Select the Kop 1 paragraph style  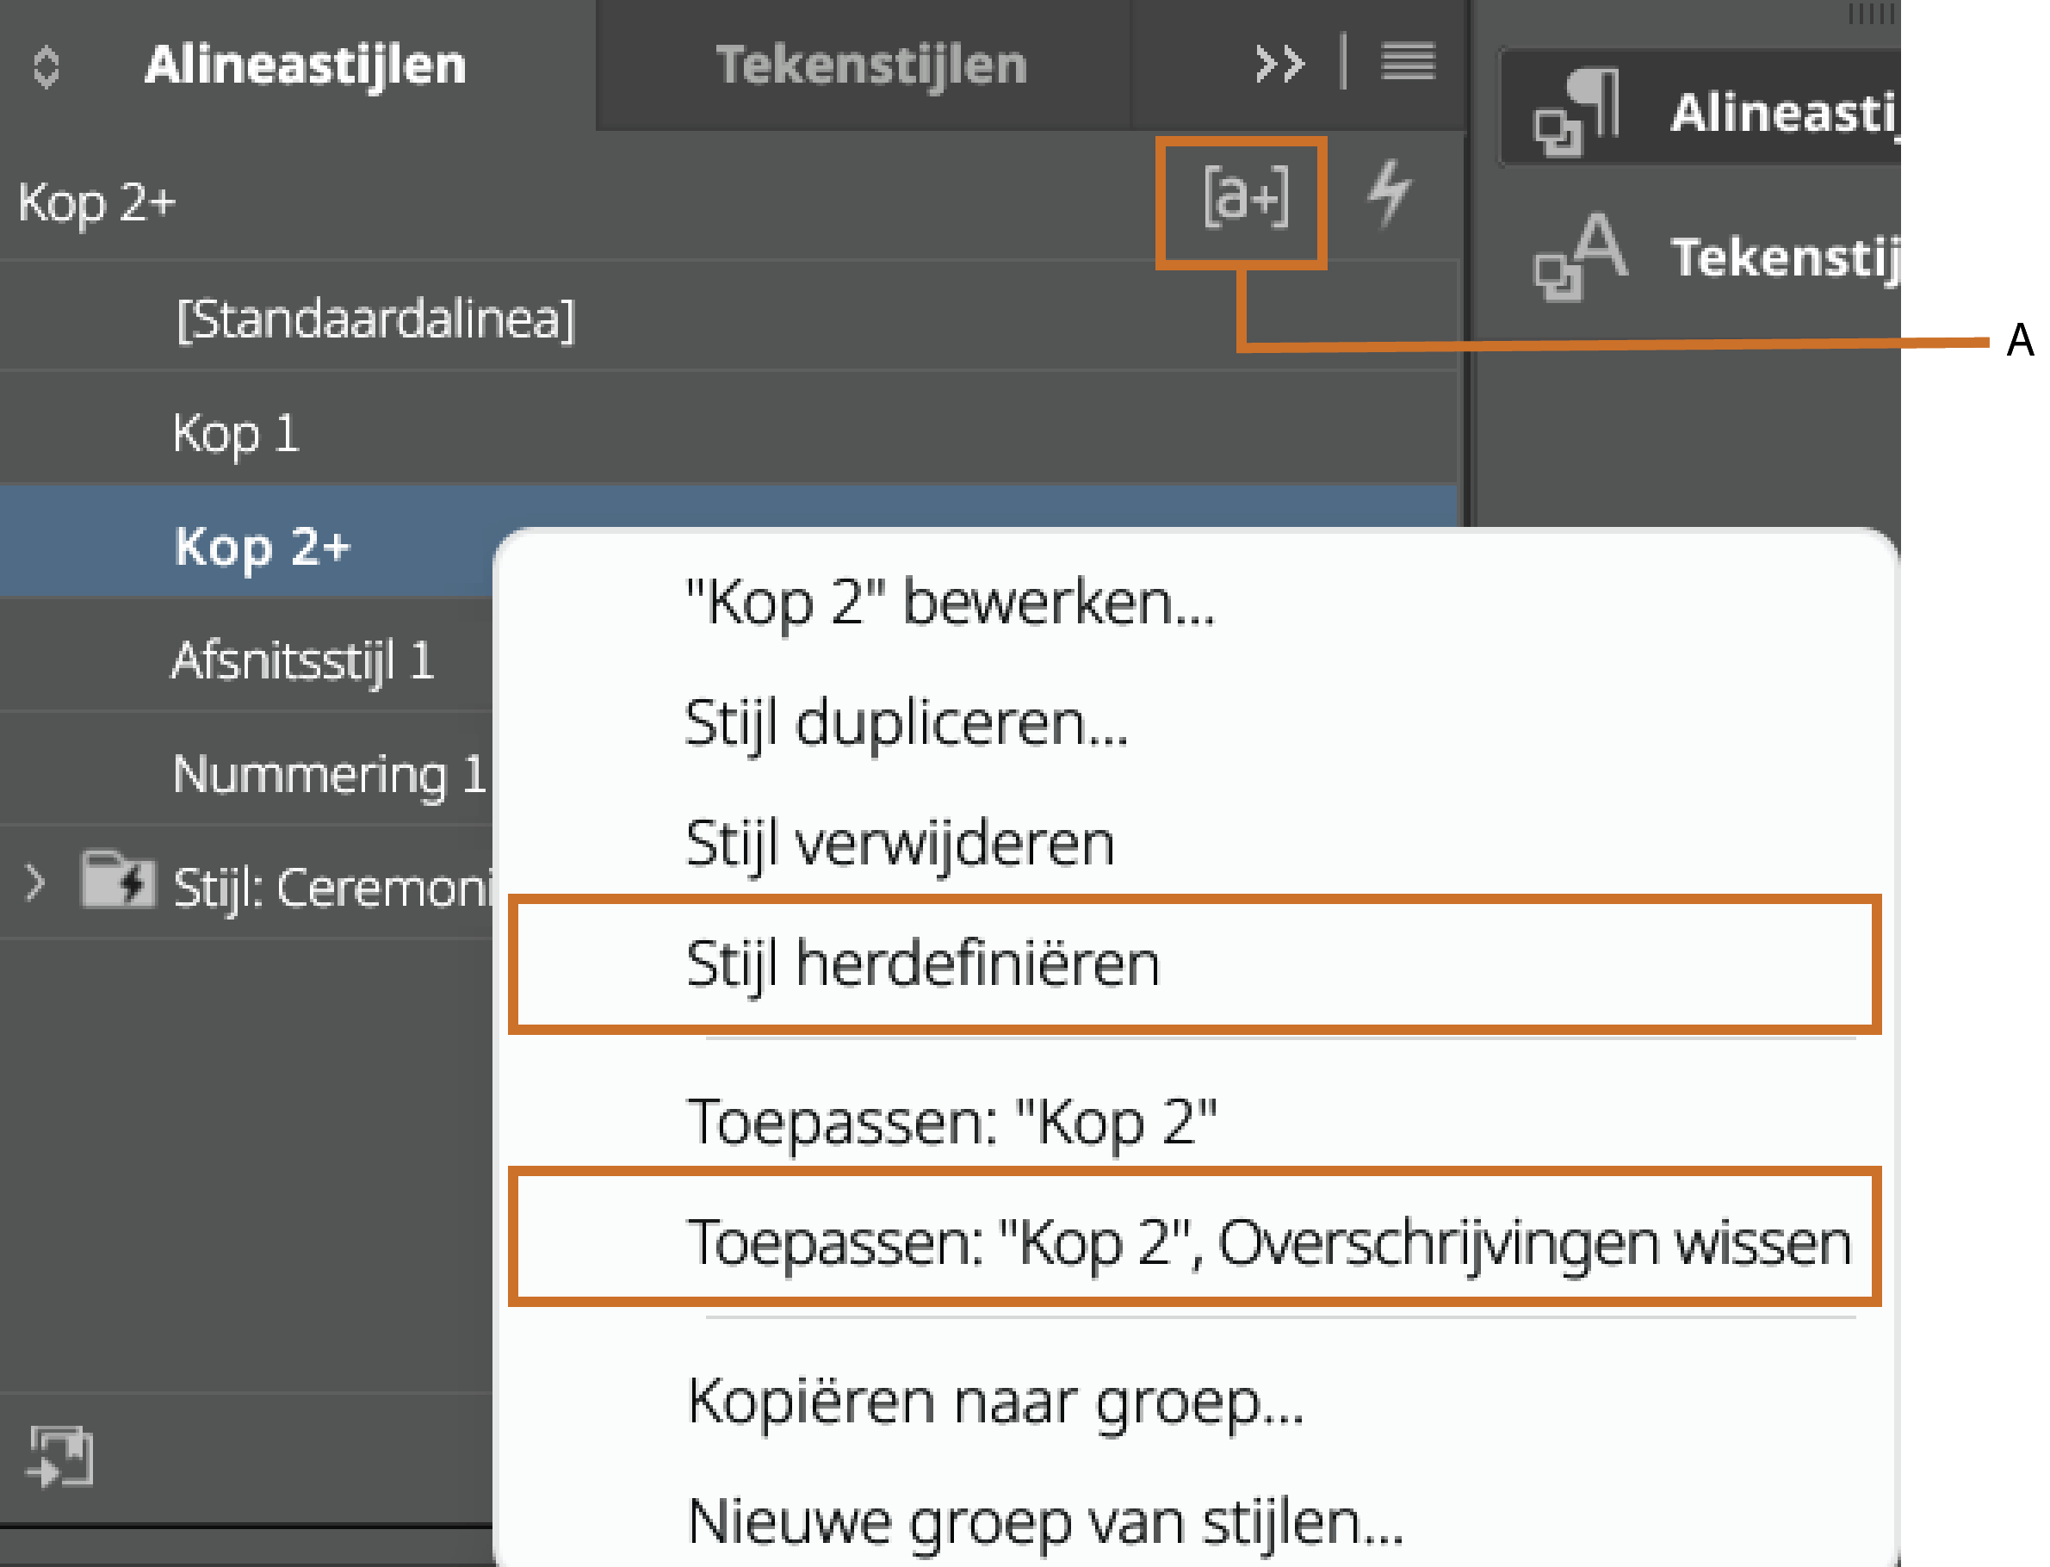[x=235, y=434]
